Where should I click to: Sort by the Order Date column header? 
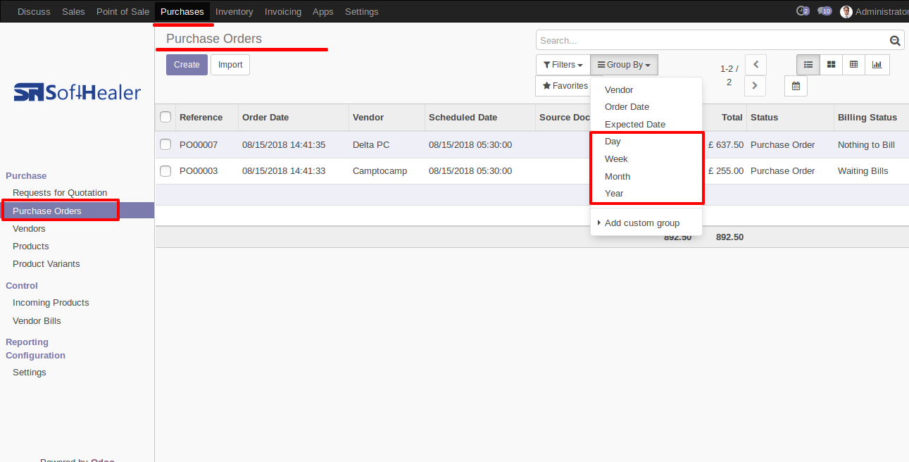[x=265, y=117]
